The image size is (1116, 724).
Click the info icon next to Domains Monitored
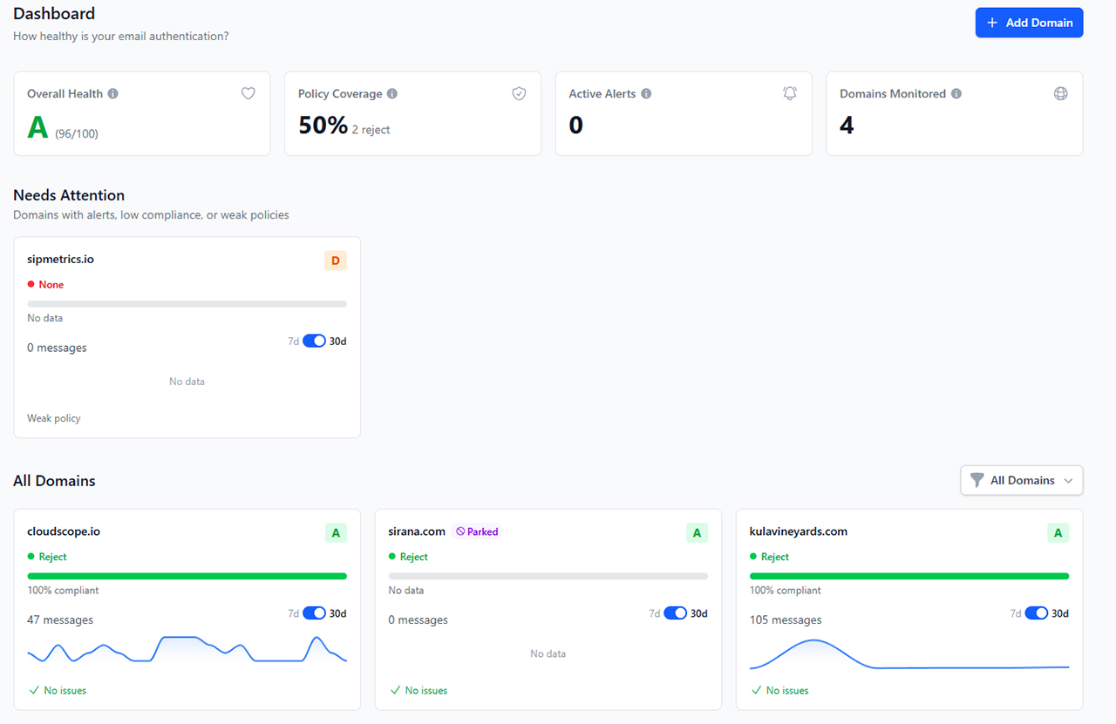(x=956, y=94)
